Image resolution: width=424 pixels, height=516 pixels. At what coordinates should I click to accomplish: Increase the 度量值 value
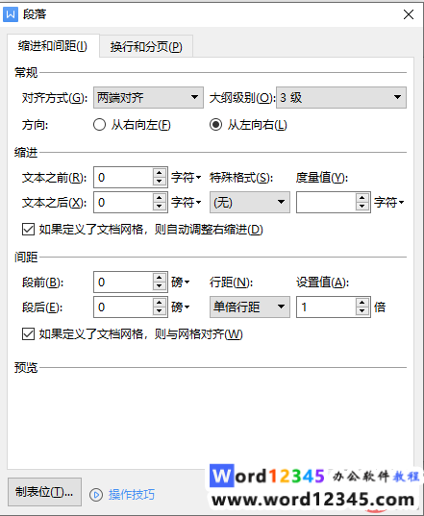362,198
